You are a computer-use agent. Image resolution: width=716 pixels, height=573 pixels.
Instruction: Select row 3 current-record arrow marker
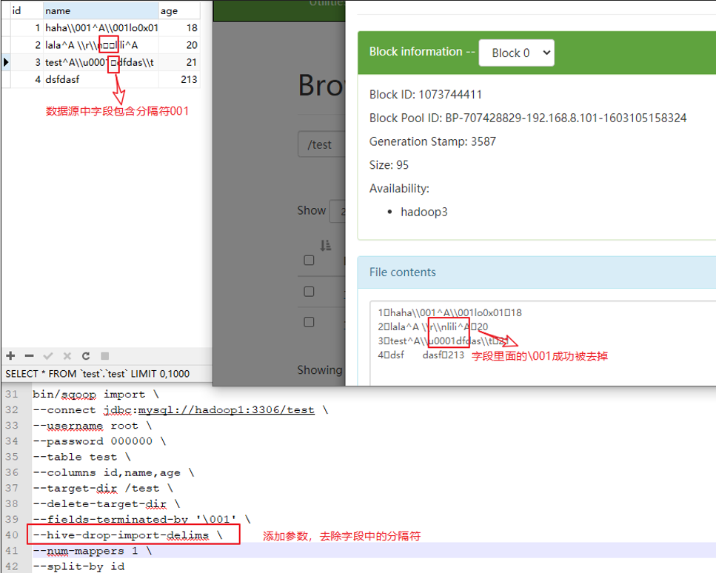(x=6, y=62)
